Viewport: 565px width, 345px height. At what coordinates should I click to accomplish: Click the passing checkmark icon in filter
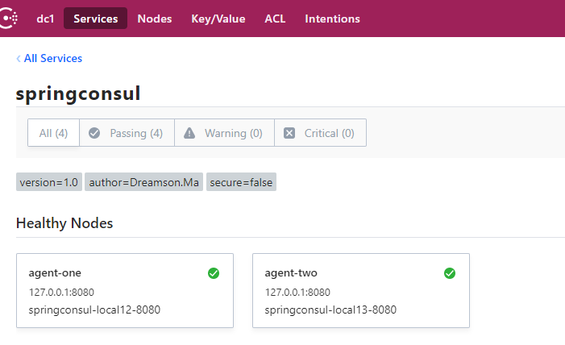pos(94,133)
